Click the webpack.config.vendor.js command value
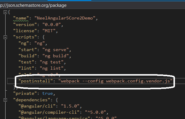This screenshot has height=119, width=185. 116,81
